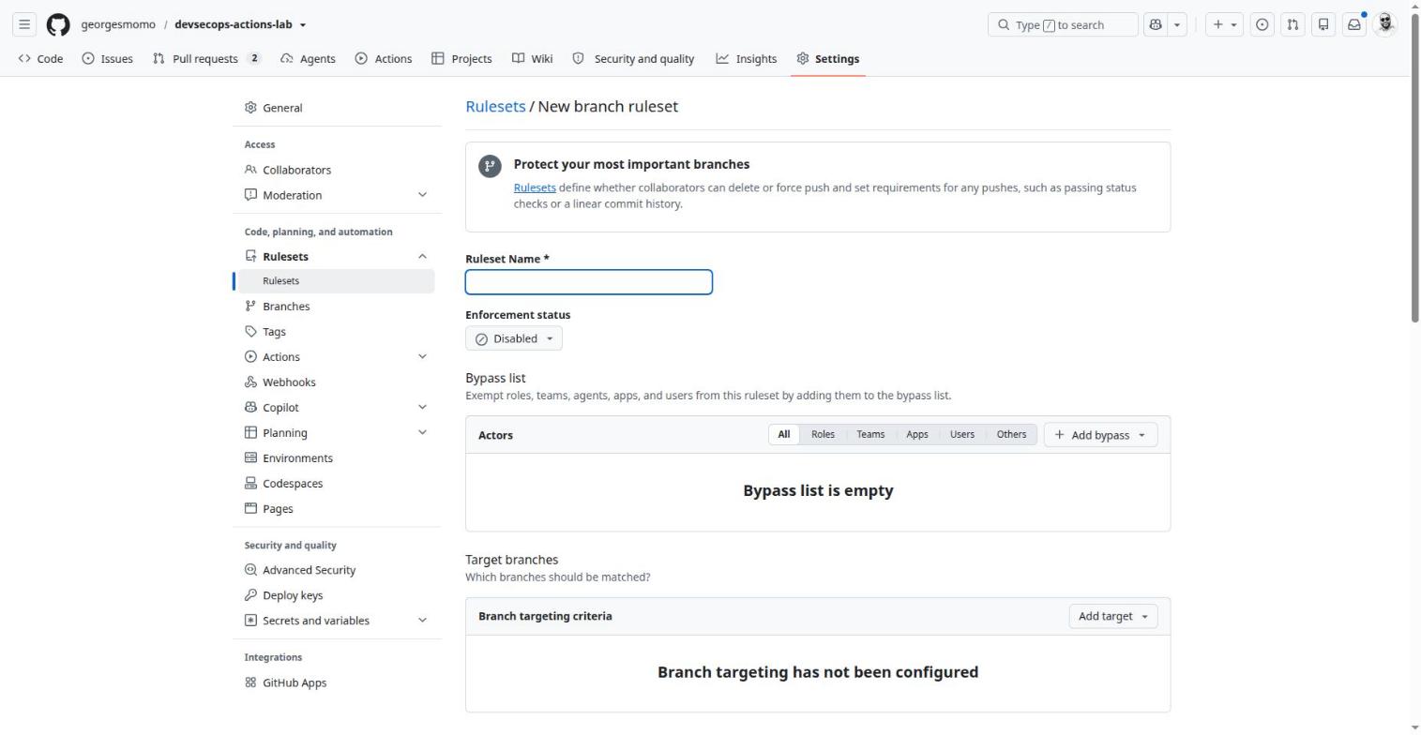Open Deploy keys settings

[336, 595]
